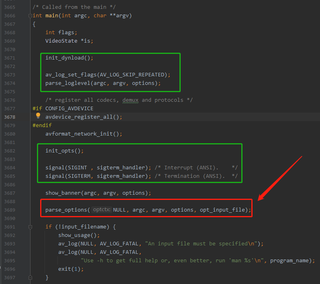Click **argv parameter in main signature
320x284 pixels.
click(x=119, y=16)
